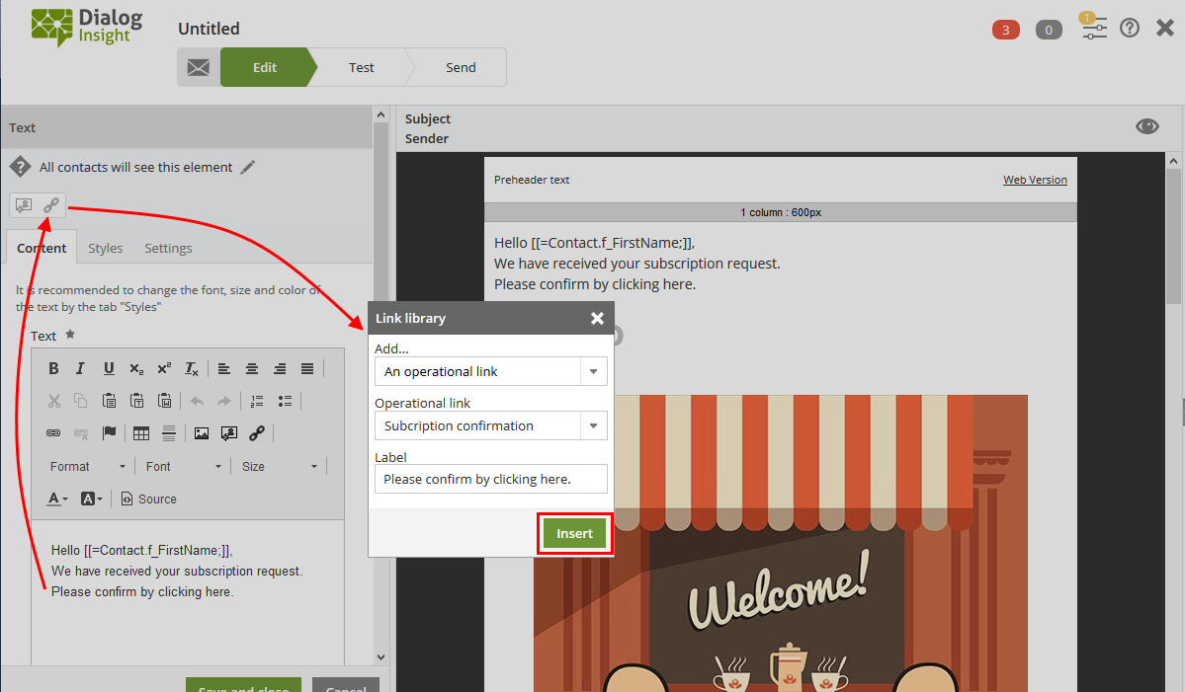Apply subscript formatting

click(136, 368)
